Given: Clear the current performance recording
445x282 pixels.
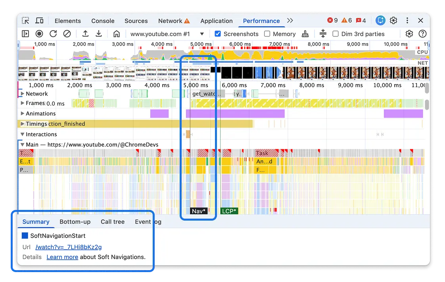Looking at the screenshot, I should pos(67,34).
